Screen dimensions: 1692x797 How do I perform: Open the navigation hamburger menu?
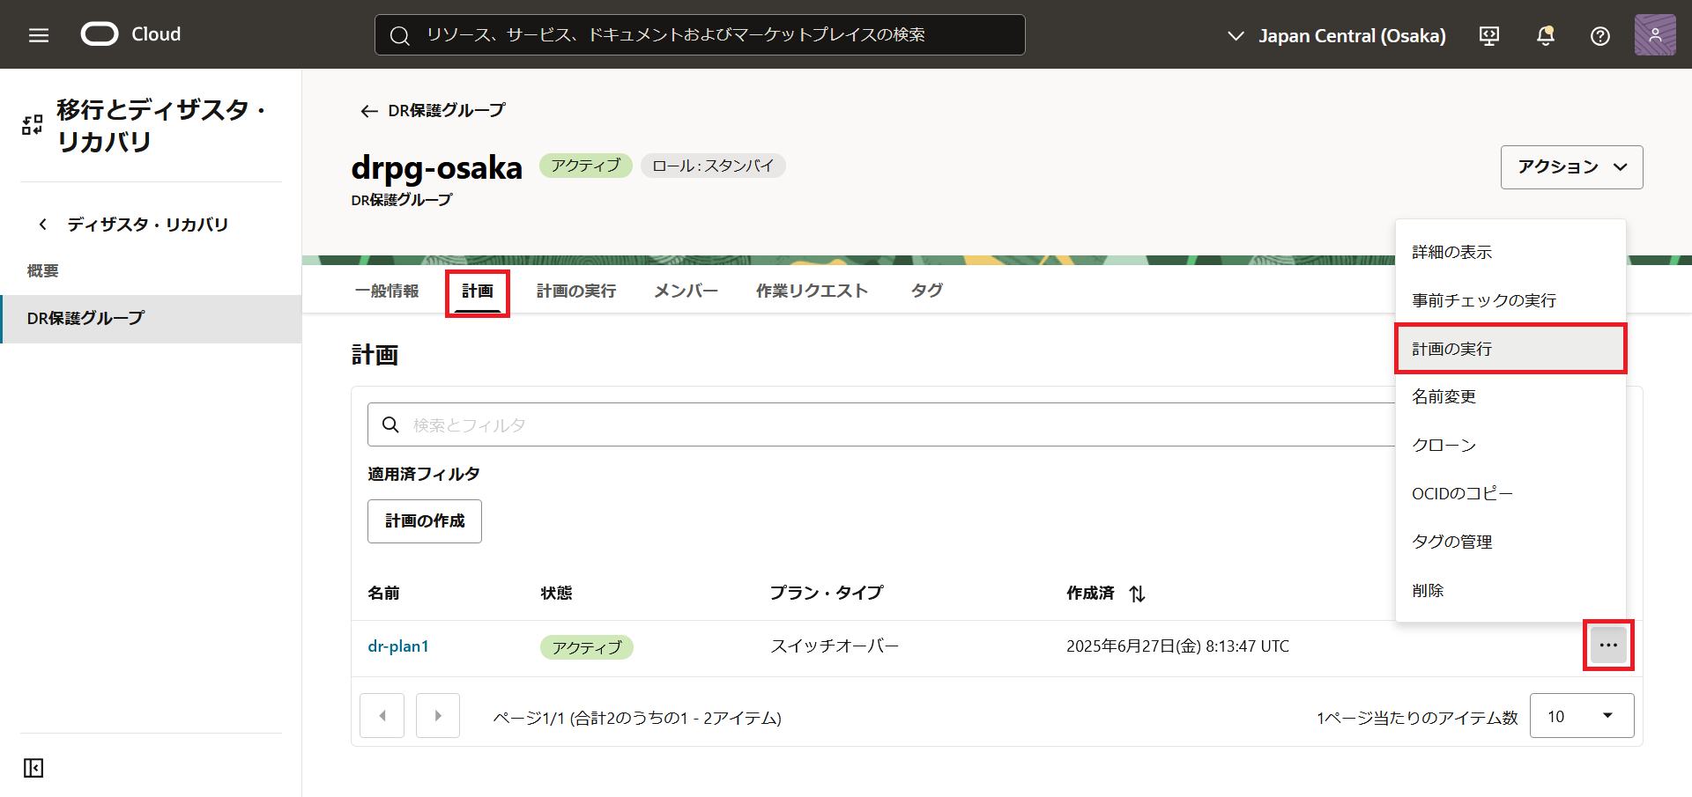pos(37,34)
